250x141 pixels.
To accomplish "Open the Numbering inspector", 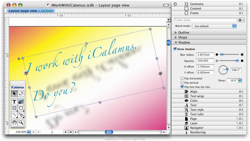I will [209, 132].
